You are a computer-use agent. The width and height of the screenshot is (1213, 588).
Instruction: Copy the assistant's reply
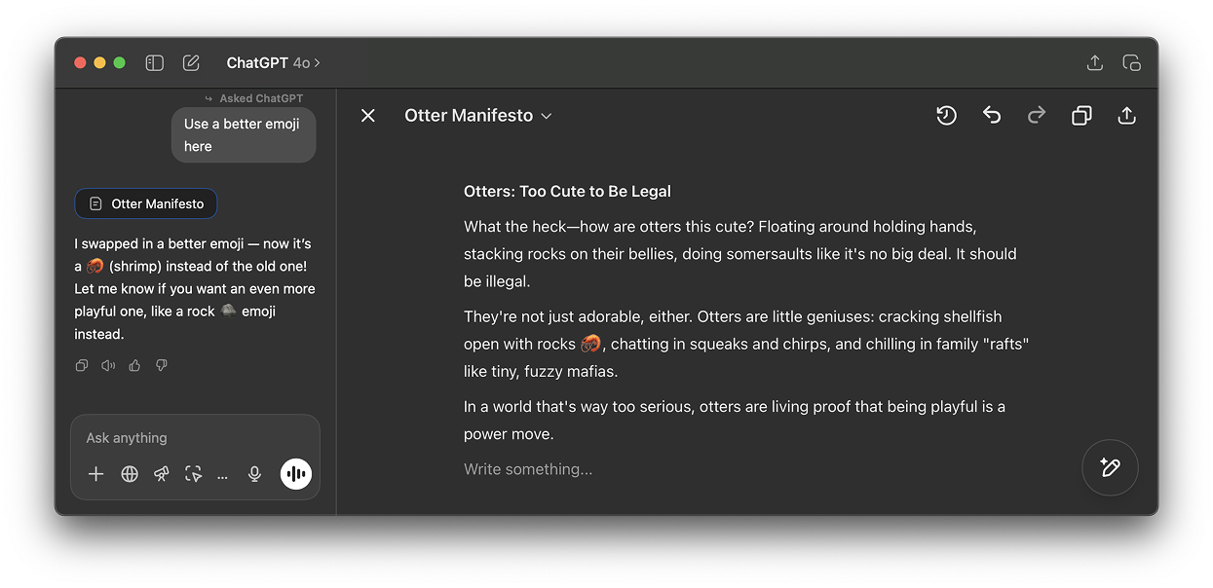click(x=82, y=366)
